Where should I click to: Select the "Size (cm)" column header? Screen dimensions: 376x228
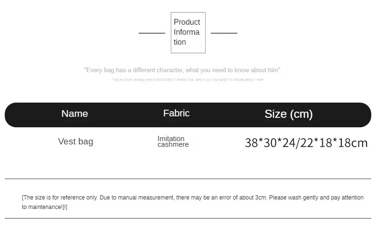(288, 114)
